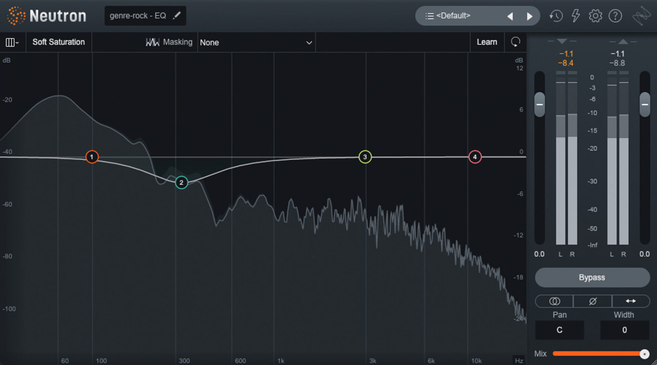
Task: Open Help with the question mark icon
Action: [615, 15]
